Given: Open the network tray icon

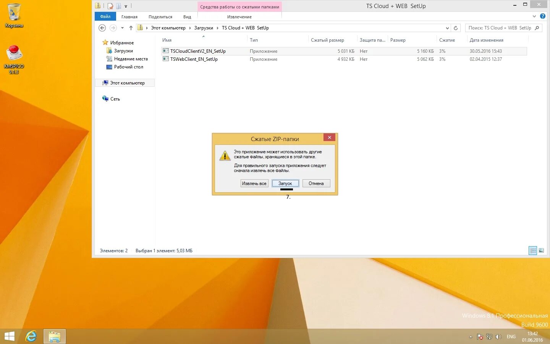Looking at the screenshot, I should pos(489,337).
